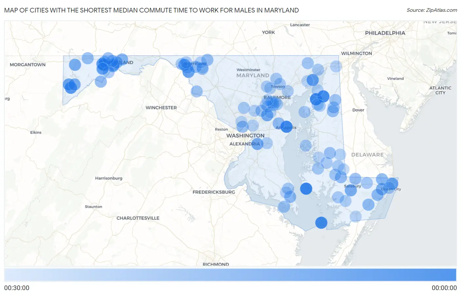This screenshot has width=461, height=295.
Task: Click the dark bubble at Maryland's southern tip
Action: click(321, 223)
